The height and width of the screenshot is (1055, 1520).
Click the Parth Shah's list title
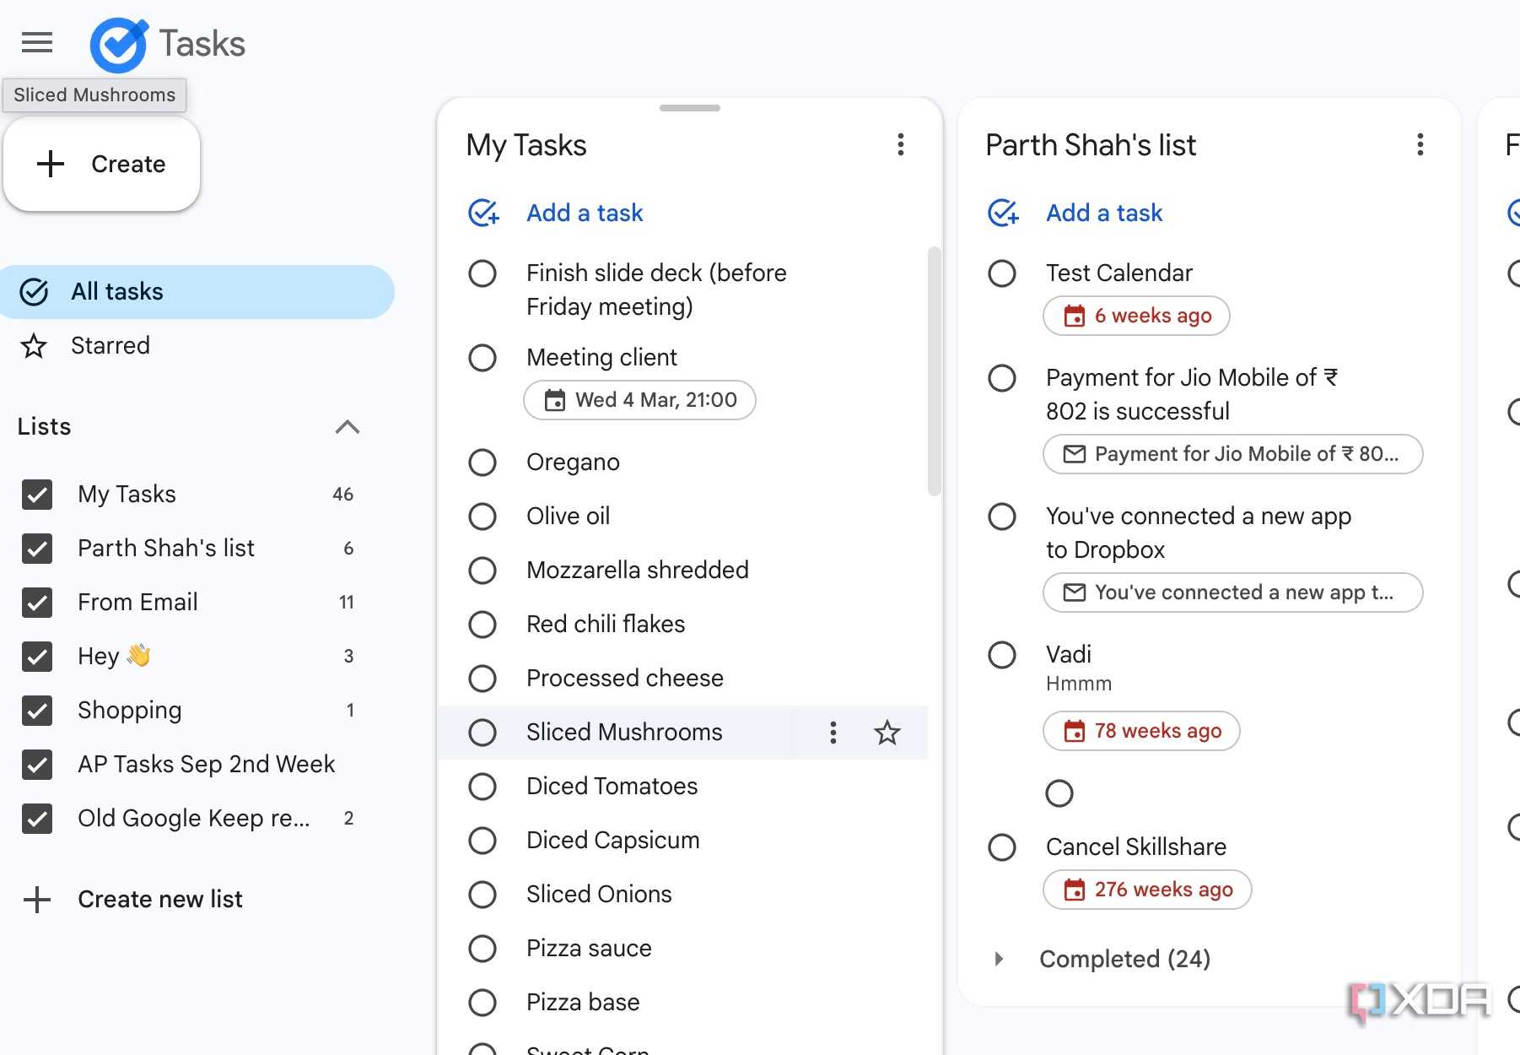pos(1091,145)
